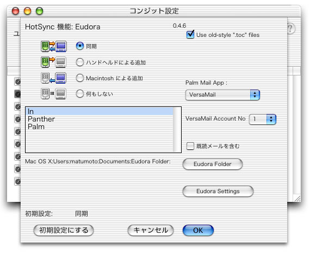Click the version number 0.4.6
The width and height of the screenshot is (310, 254).
[x=179, y=26]
